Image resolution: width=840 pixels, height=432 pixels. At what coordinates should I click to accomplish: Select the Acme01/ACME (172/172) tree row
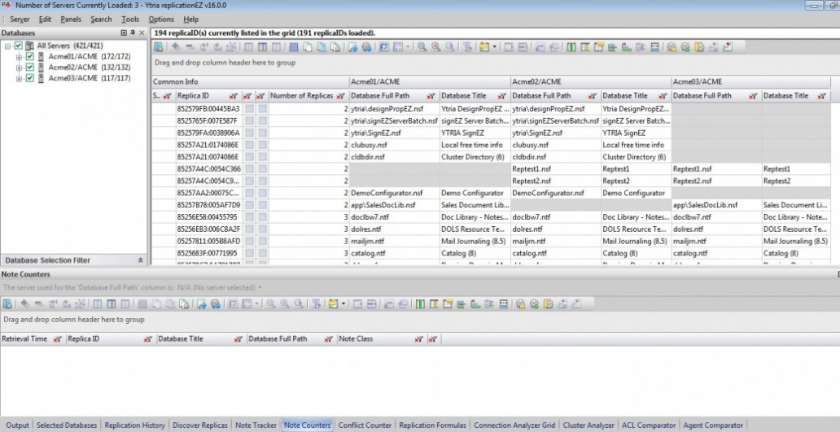89,57
